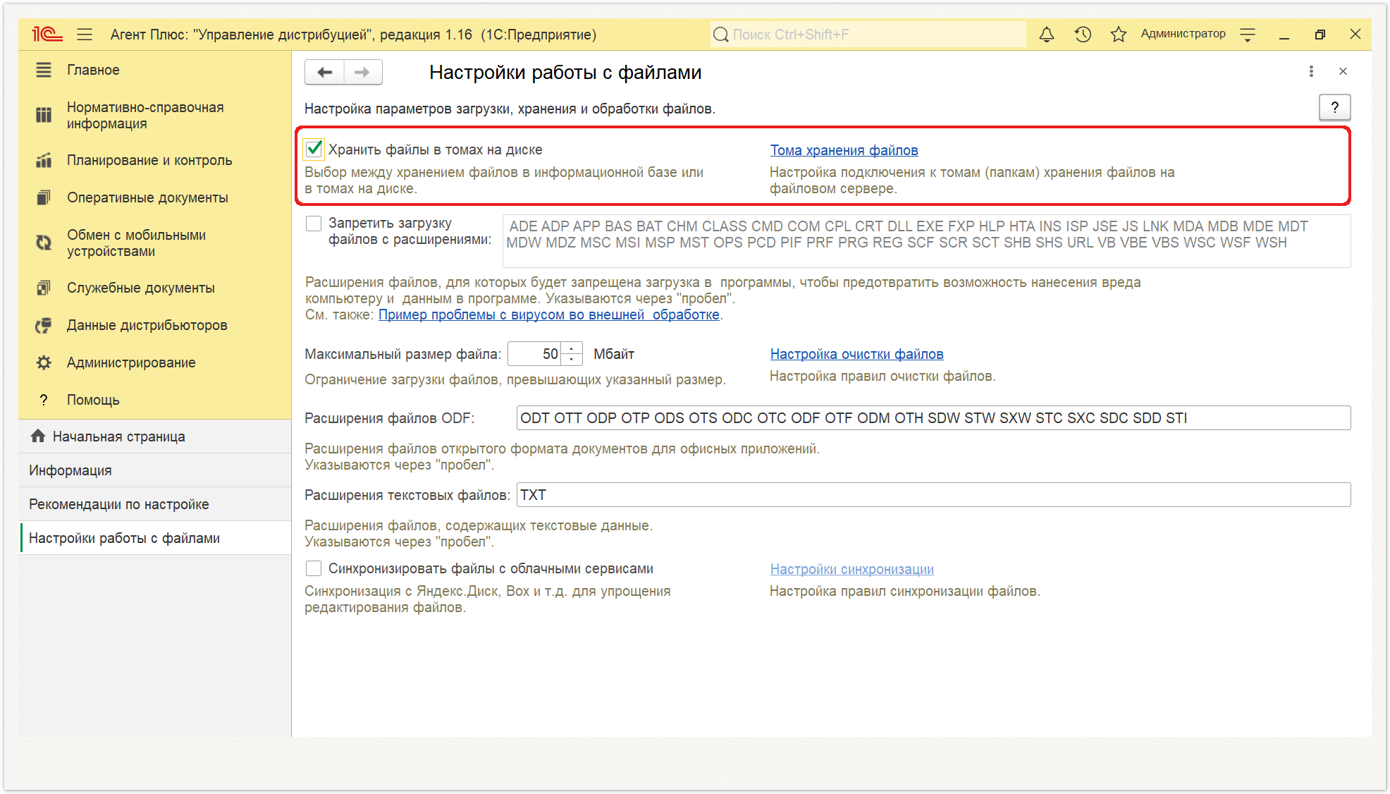The image size is (1390, 794).
Task: Click the Администратор user name
Action: coord(1183,33)
